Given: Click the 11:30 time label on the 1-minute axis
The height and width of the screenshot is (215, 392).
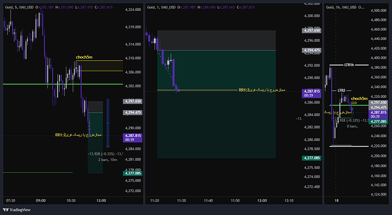Looking at the screenshot, I should (181, 201).
